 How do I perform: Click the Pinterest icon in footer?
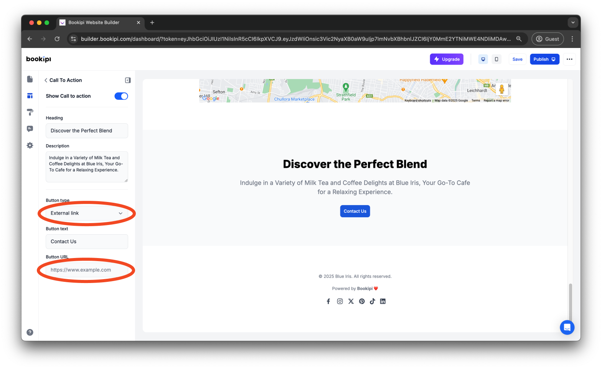point(362,301)
